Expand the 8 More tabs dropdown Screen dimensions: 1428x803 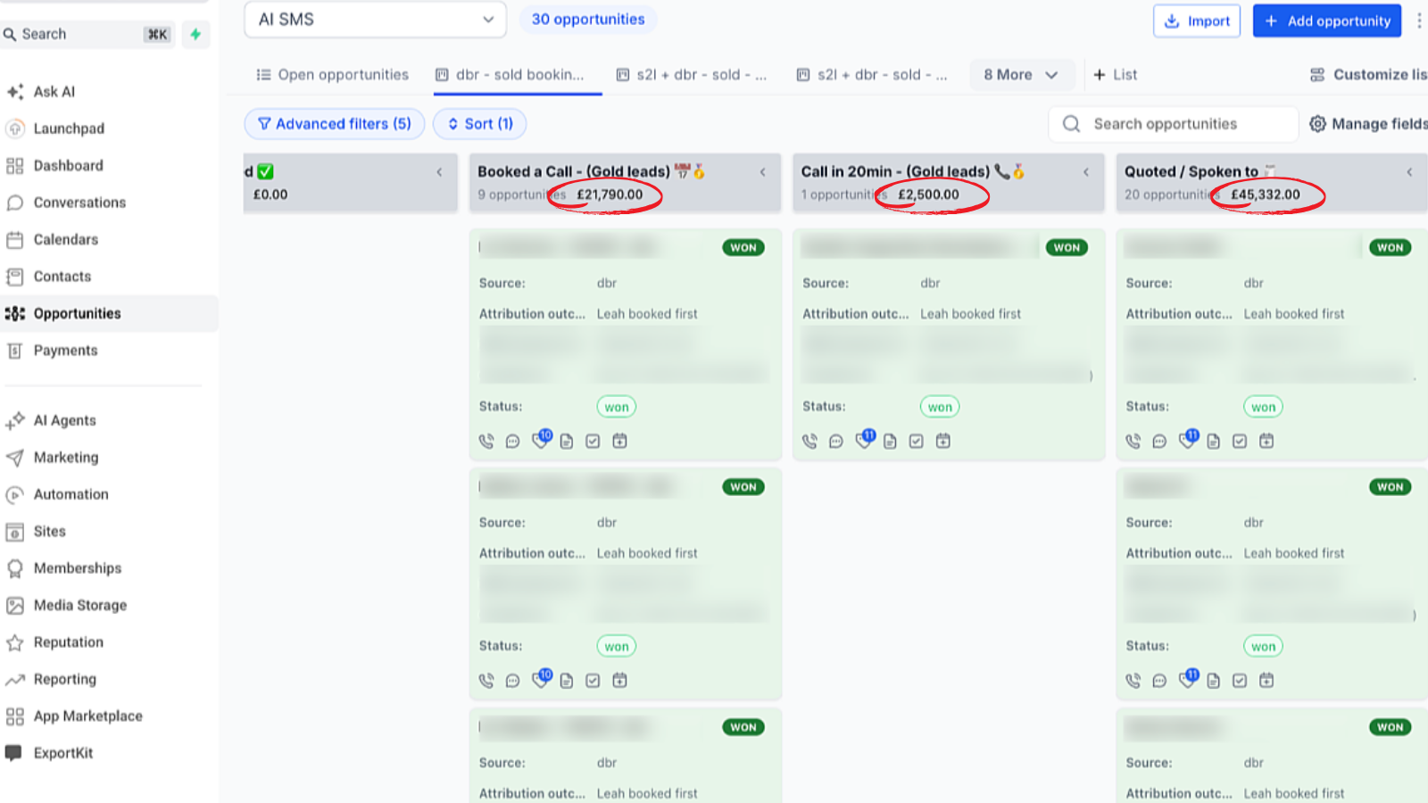coord(1021,75)
